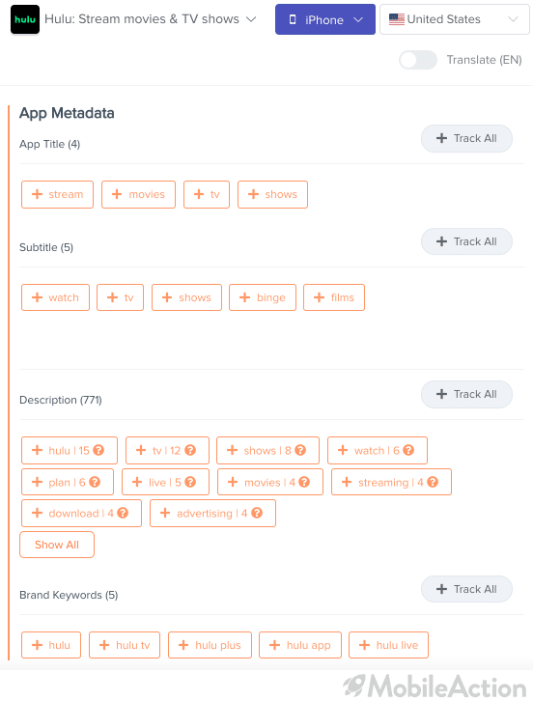Click the help icon next to hulu | 15

98,450
